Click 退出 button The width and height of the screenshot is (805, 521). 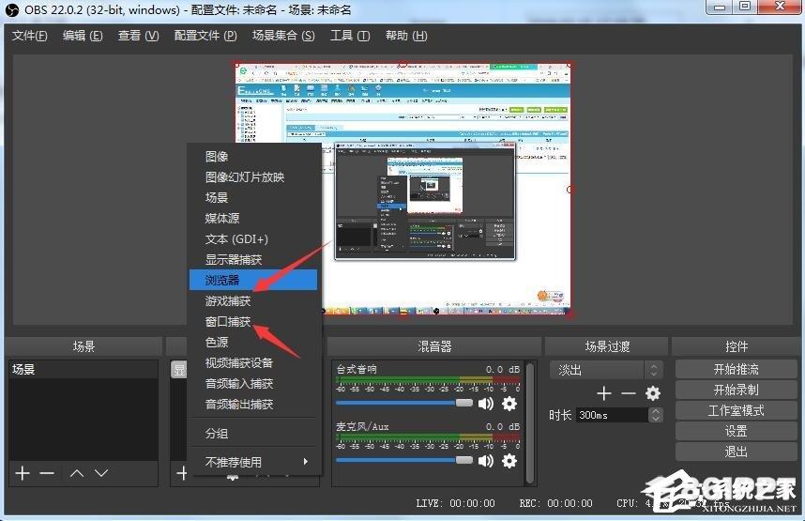pyautogui.click(x=736, y=452)
